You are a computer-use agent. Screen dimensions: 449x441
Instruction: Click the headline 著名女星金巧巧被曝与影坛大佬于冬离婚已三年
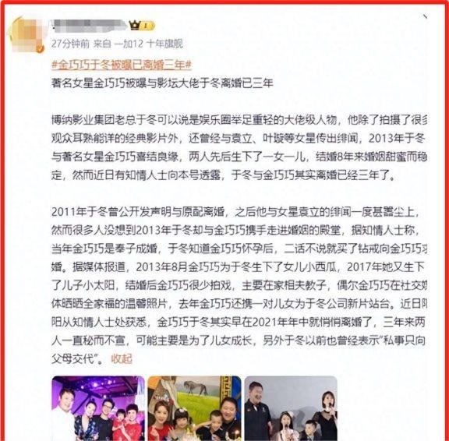pos(162,83)
